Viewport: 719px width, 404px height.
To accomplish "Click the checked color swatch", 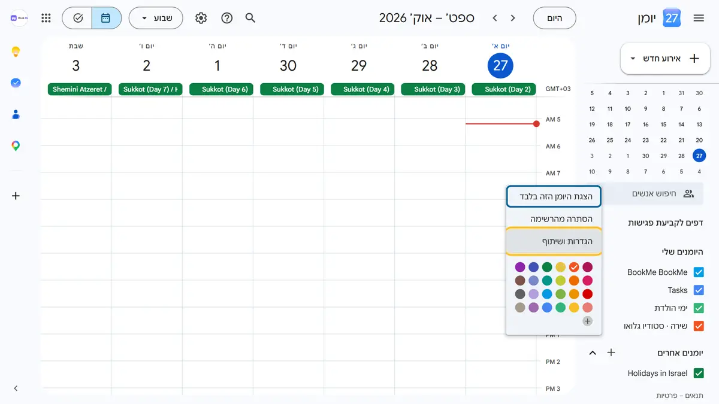I will click(574, 267).
